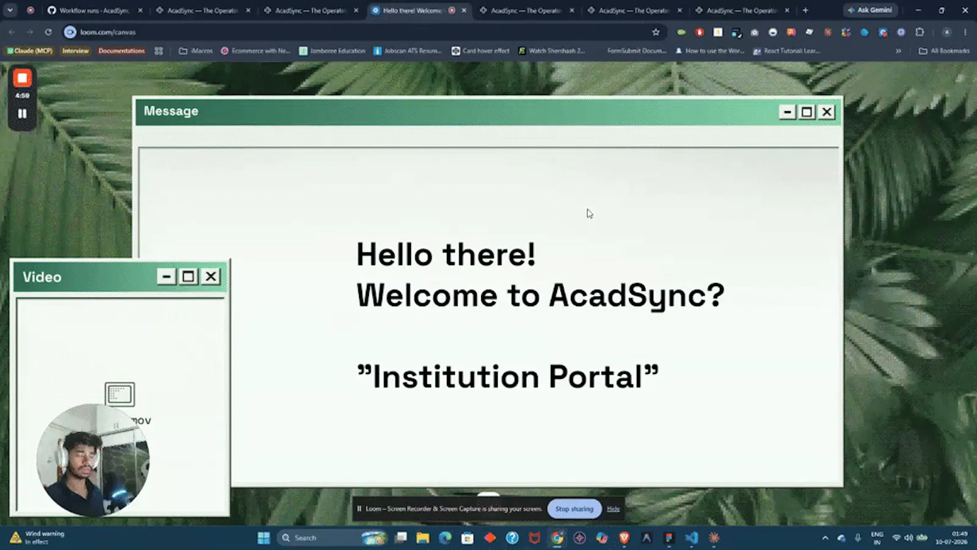Viewport: 977px width, 550px height.
Task: Show hidden bookmarks via the overflow chevron
Action: click(x=898, y=51)
